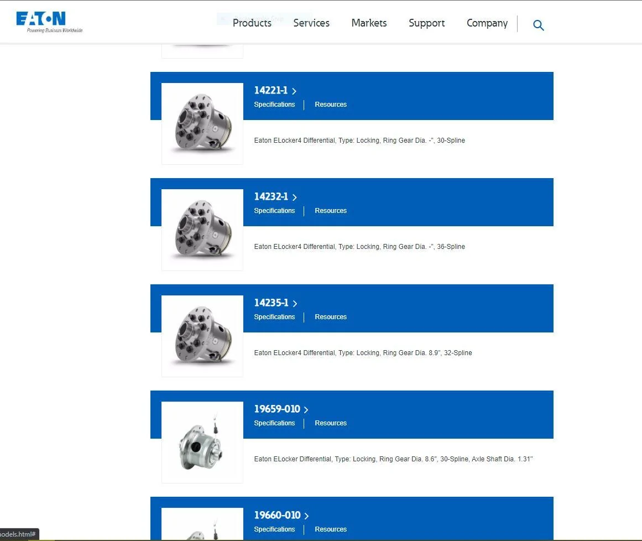Click the 30-Spline ELocker4 description text
The image size is (642, 541).
click(359, 141)
